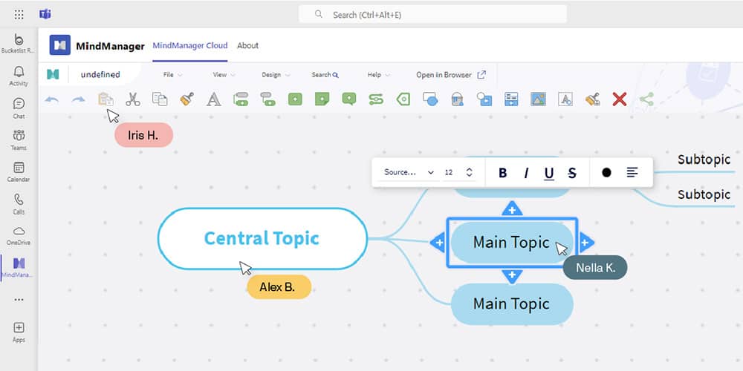Image resolution: width=743 pixels, height=371 pixels.
Task: Click the green comment bubble icon
Action: (x=349, y=99)
